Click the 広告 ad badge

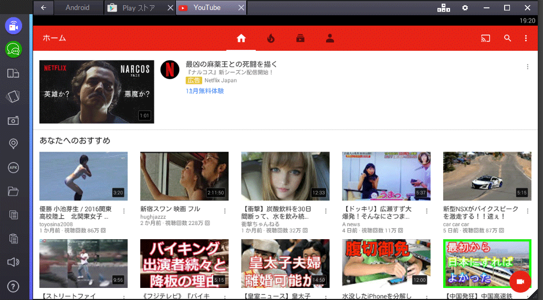click(x=194, y=80)
